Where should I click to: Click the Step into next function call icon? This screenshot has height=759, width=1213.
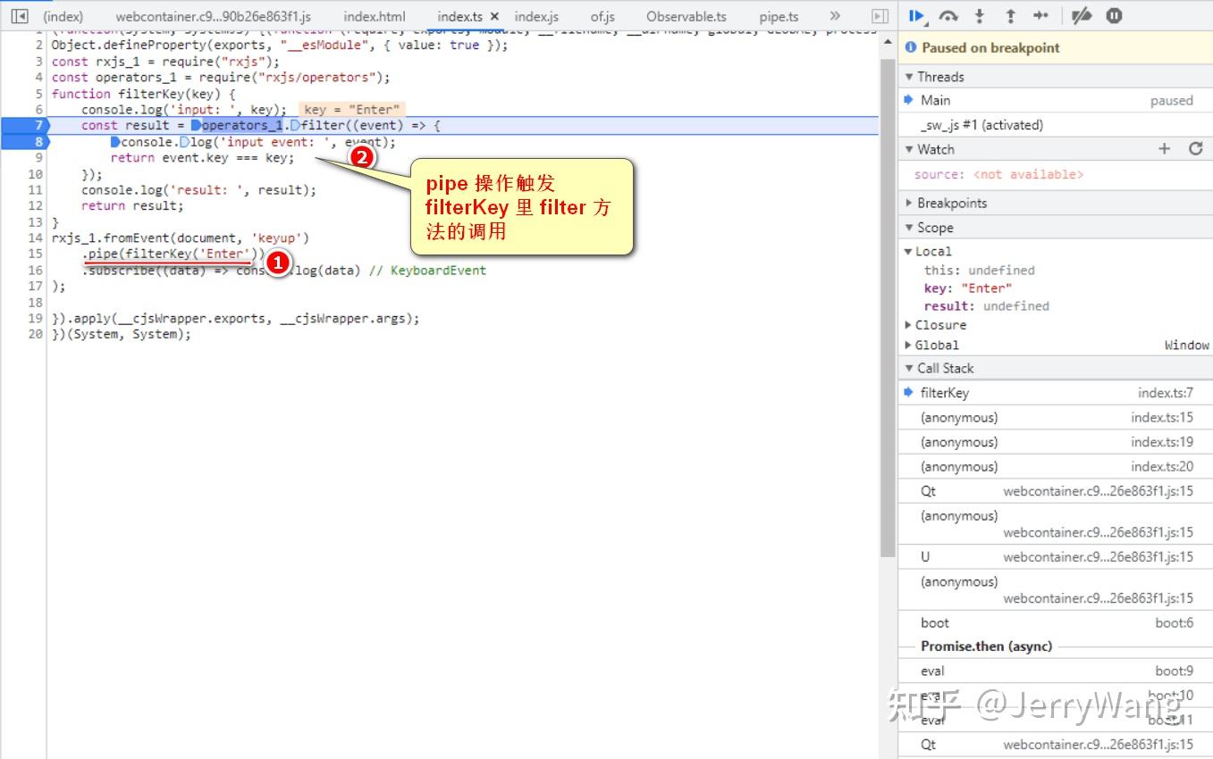click(980, 15)
